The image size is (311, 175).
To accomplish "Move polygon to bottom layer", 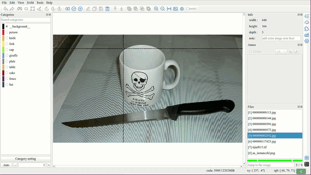I will pos(122,9).
